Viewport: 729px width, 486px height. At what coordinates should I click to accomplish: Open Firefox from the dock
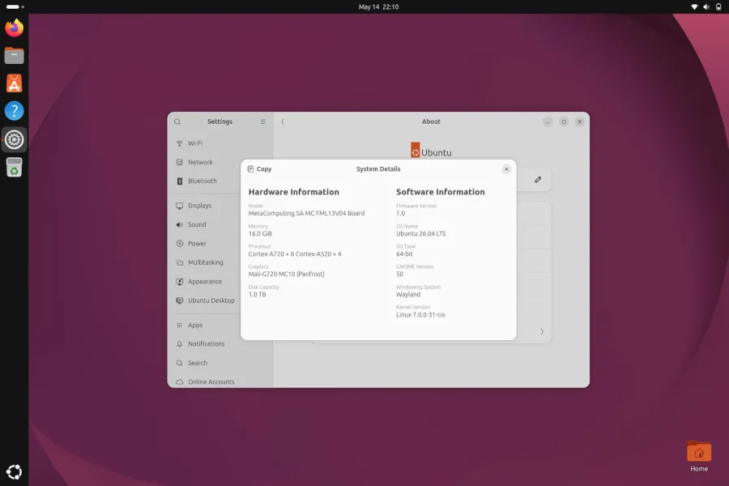[14, 28]
